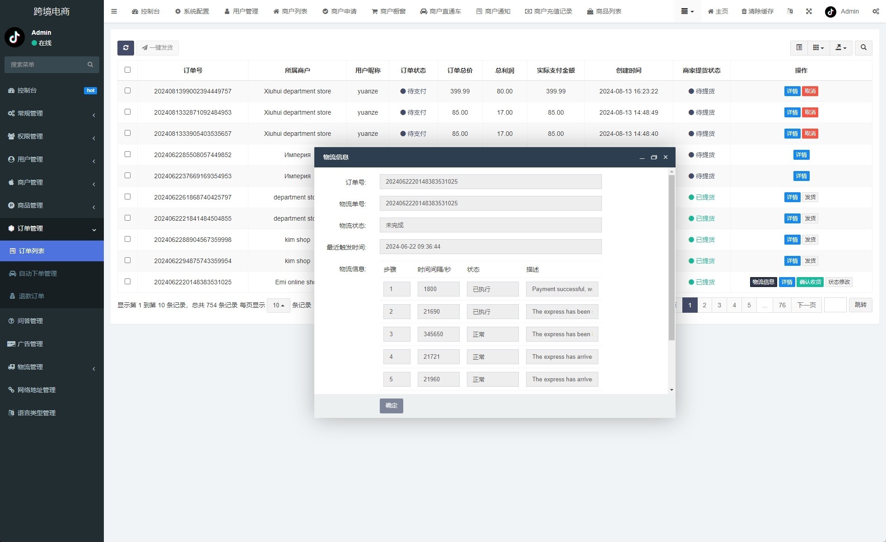The image size is (886, 542).
Task: Toggle the checkbox for first order row
Action: tap(127, 90)
